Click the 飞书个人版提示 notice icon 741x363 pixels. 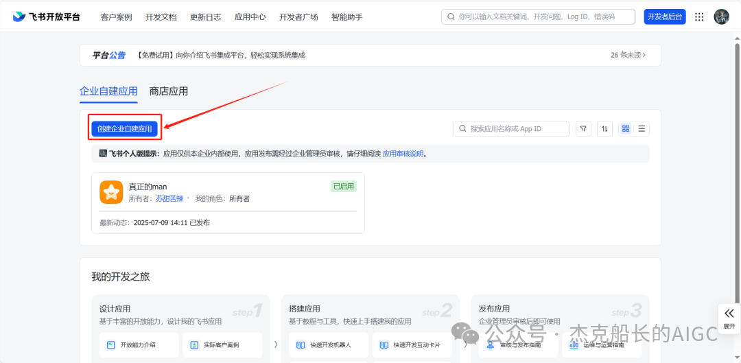point(103,154)
